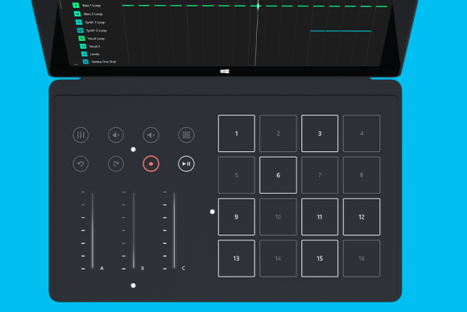Start recording with the red record button

click(x=151, y=164)
